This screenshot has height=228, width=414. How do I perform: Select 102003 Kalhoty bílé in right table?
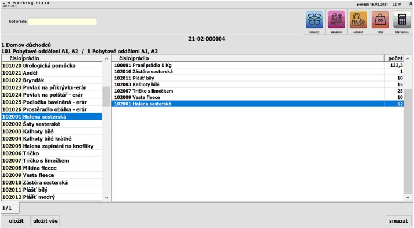coord(257,84)
